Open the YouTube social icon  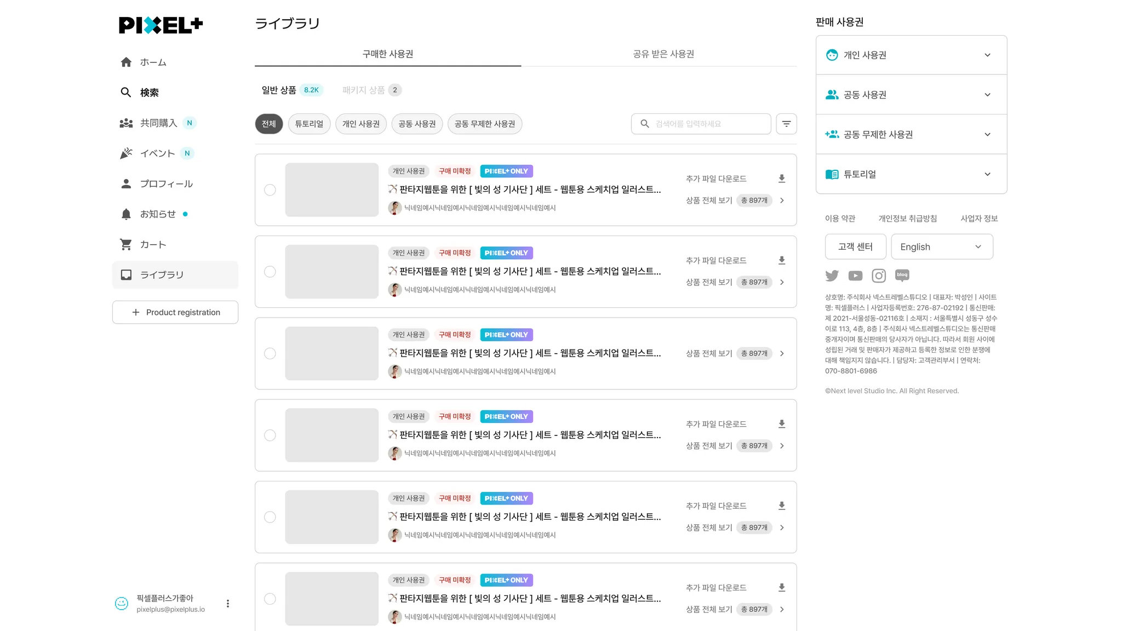point(855,276)
